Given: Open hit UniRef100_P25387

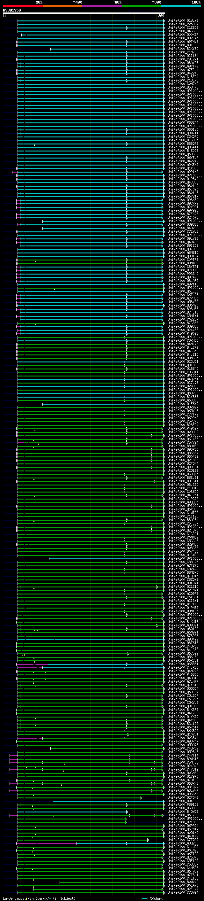Looking at the screenshot, I should point(183,24).
